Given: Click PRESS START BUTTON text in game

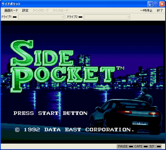Looking at the screenshot, I should click(50, 113).
